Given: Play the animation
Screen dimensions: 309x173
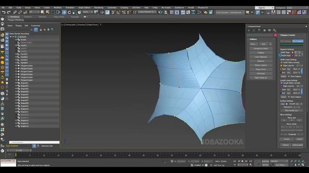Looking at the screenshot, I should point(242,161).
